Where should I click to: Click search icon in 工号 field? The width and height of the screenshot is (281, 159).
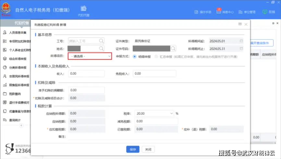coord(101,41)
